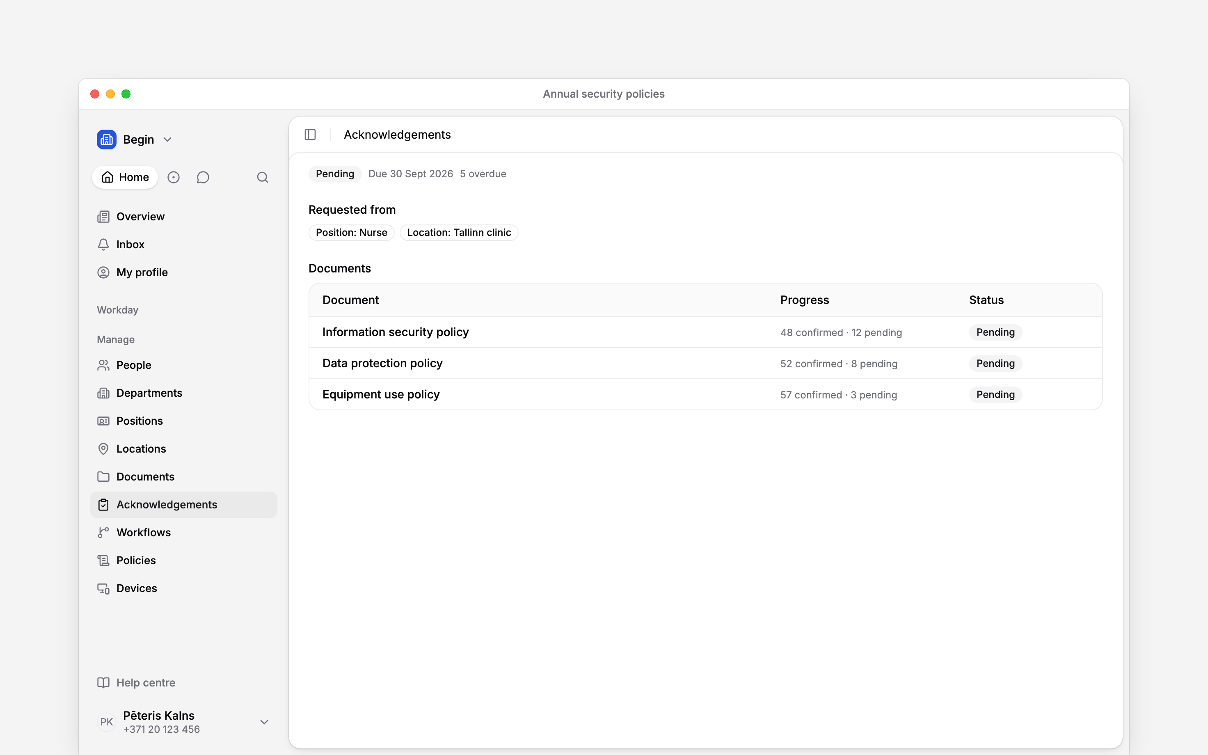Open the chat bubble icon
Image resolution: width=1208 pixels, height=755 pixels.
[203, 177]
